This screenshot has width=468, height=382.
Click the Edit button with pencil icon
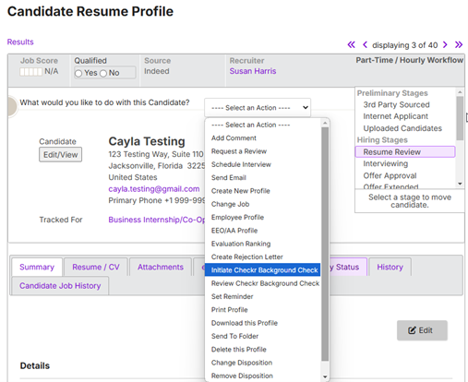(x=422, y=330)
